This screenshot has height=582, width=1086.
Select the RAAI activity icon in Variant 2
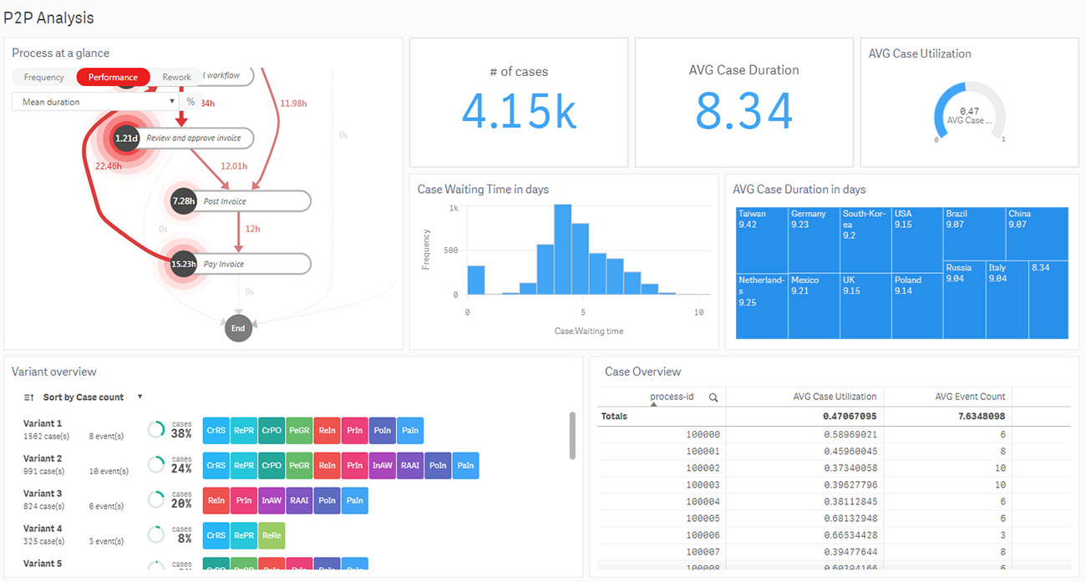pos(409,465)
